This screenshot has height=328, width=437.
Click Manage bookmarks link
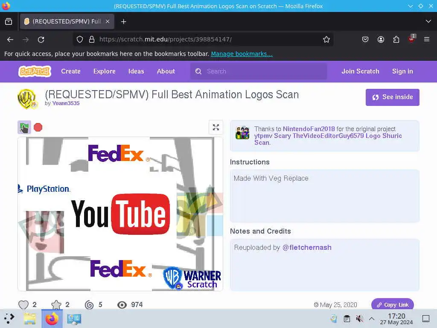(x=242, y=54)
